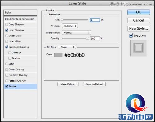Image resolution: width=155 pixels, height=122 pixels.
Task: Focus the Opacity percent input field
Action: (95, 39)
